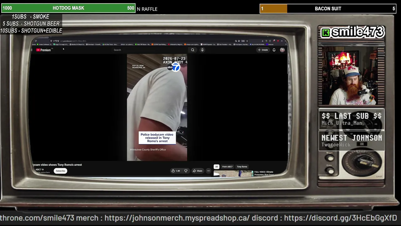
Task: Open the All Other Tracks bookmark
Action: [x=110, y=45]
